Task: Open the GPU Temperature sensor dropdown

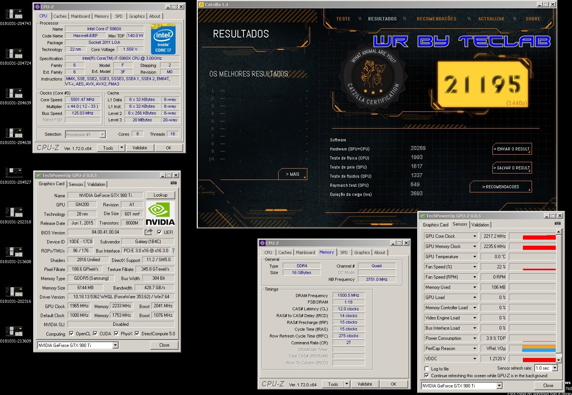Action: 475,257
